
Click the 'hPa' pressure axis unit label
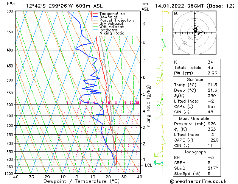(11, 4)
